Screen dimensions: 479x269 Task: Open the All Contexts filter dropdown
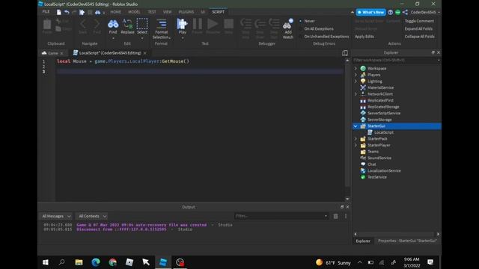click(91, 216)
